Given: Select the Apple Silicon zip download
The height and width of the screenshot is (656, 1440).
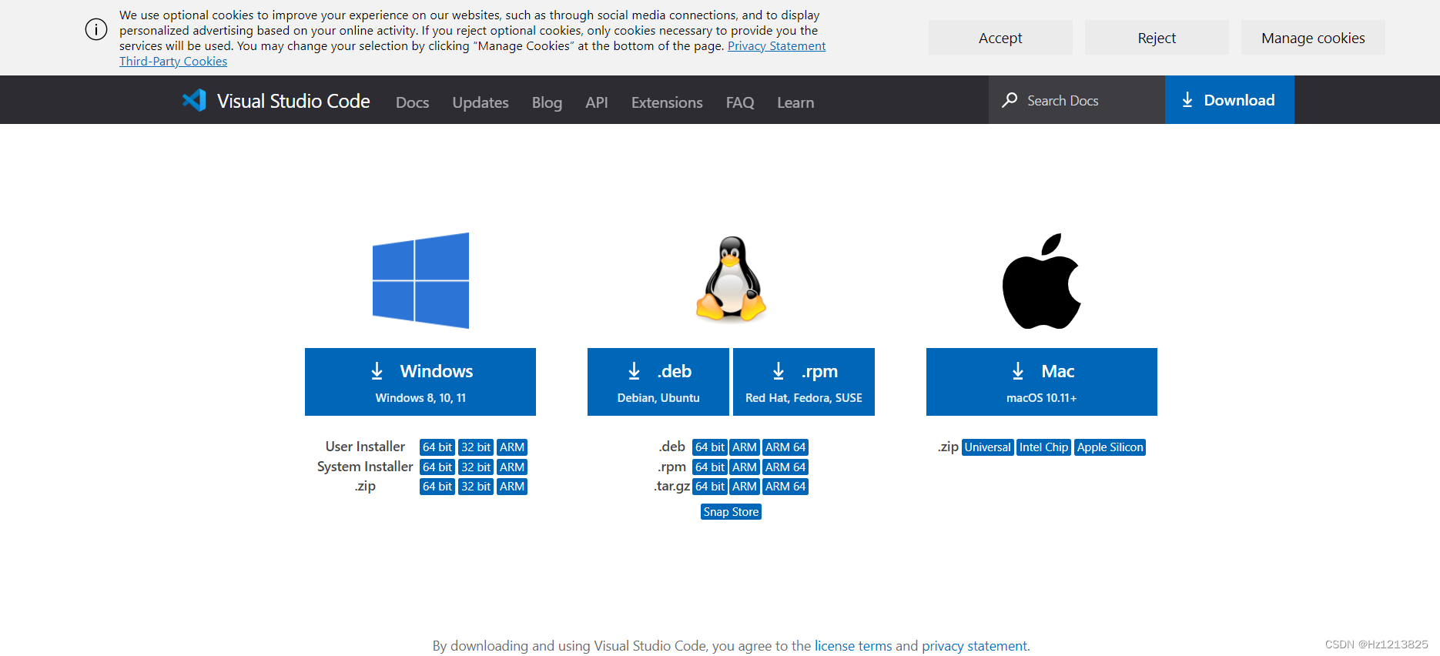Looking at the screenshot, I should point(1110,447).
